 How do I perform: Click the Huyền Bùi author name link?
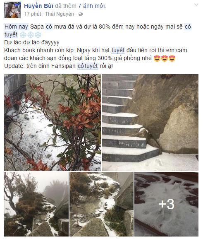pos(38,6)
